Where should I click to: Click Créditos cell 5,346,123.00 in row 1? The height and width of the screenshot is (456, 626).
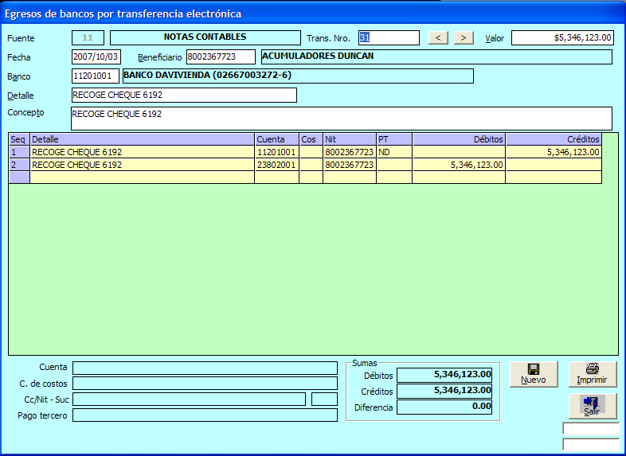(x=554, y=152)
